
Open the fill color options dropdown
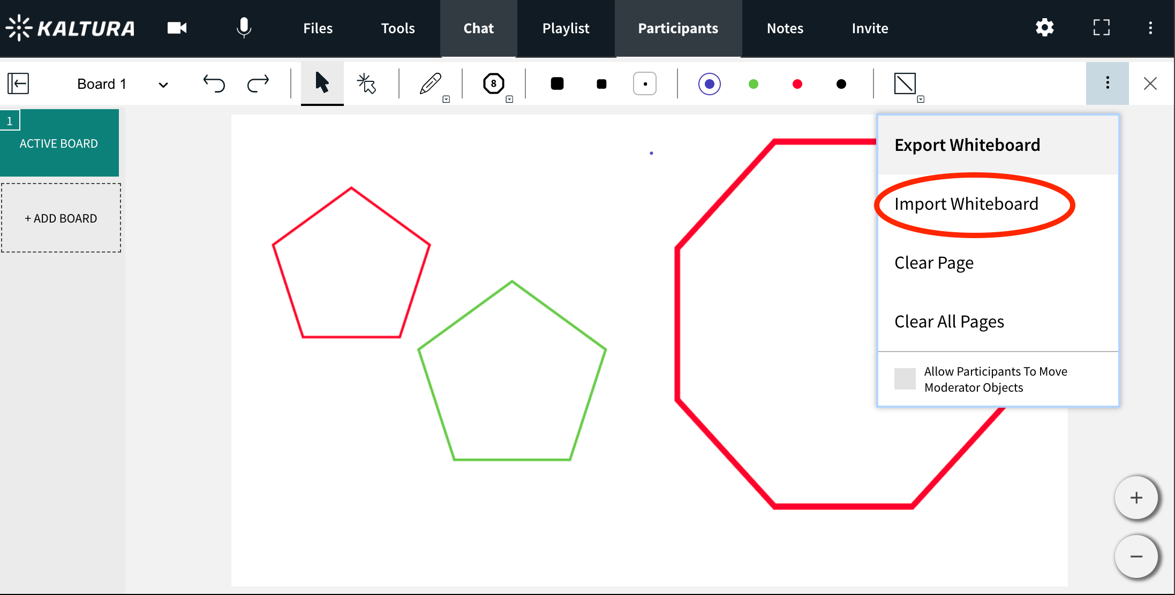pyautogui.click(x=921, y=99)
